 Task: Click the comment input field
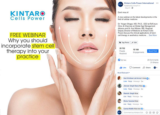point(134,112)
